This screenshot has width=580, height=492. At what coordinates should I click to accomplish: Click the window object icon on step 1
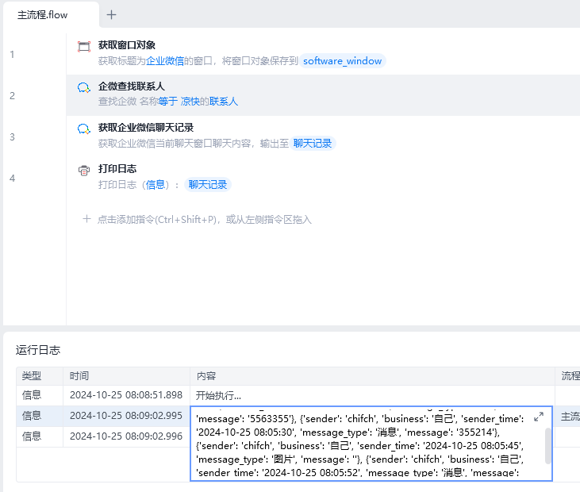[x=84, y=47]
